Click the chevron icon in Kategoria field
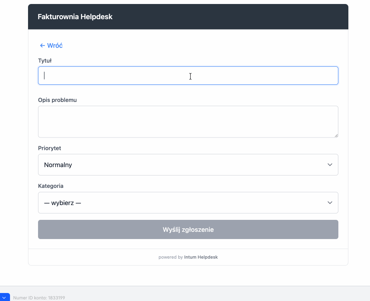This screenshot has height=301, width=370. coord(330,203)
